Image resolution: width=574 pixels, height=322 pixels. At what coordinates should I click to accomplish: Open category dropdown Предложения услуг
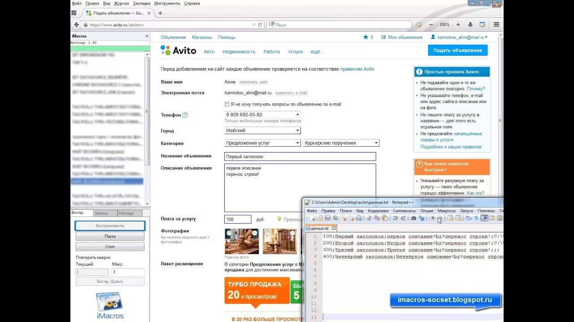point(262,143)
